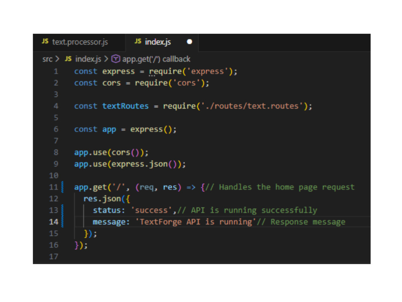Click the 'cors' string on line 2
The width and height of the screenshot is (402, 302).
point(187,83)
